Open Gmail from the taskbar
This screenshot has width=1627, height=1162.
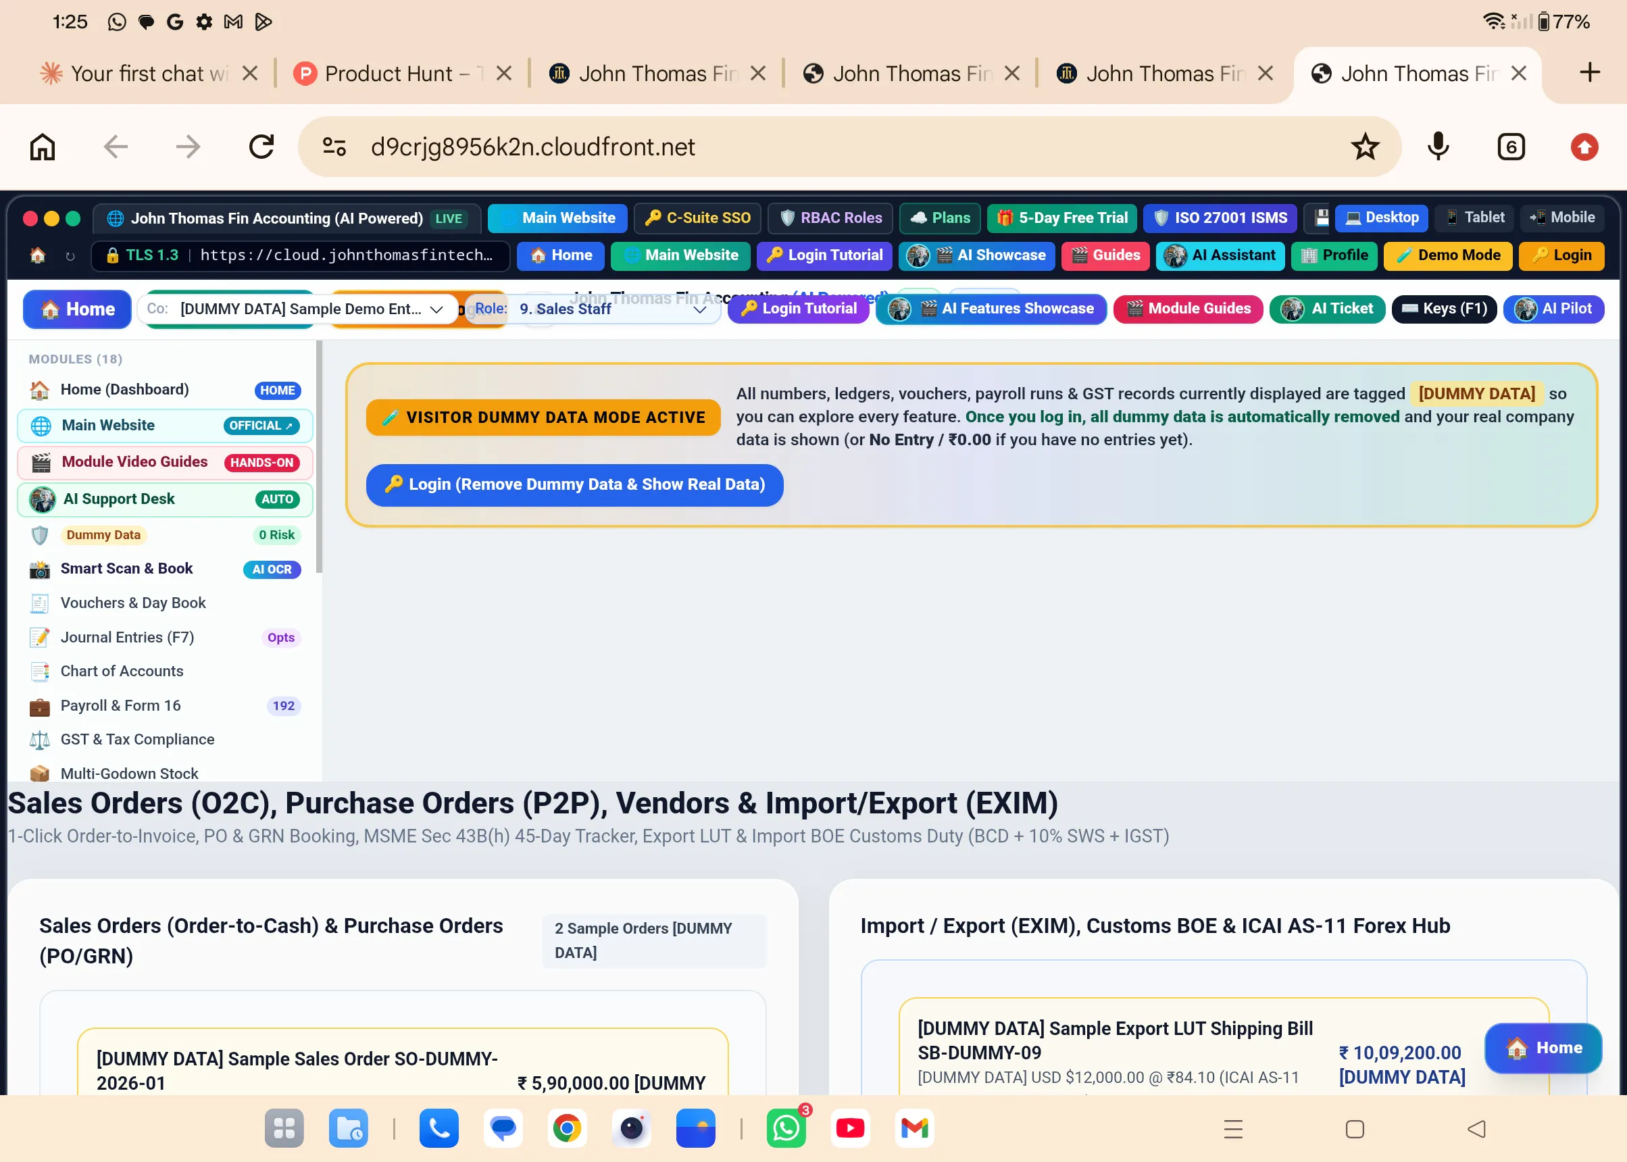click(914, 1128)
